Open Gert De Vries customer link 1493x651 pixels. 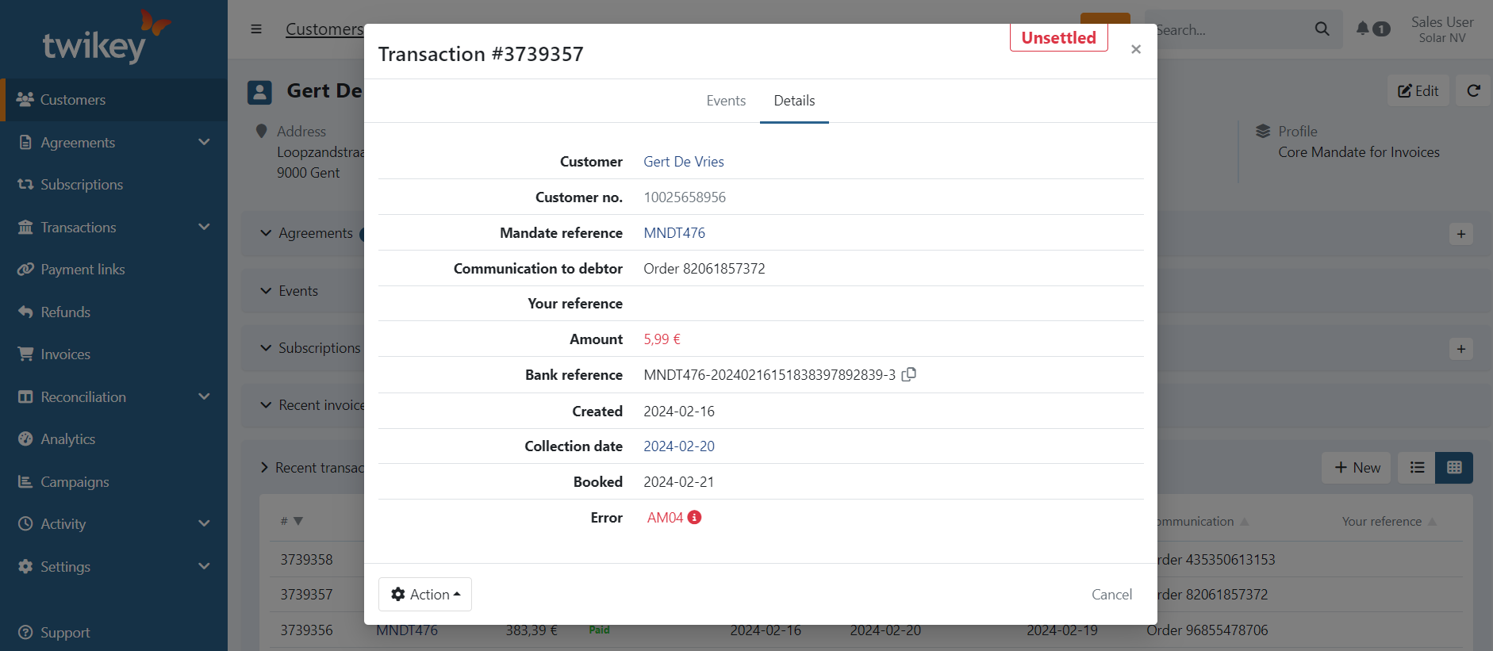[683, 162]
